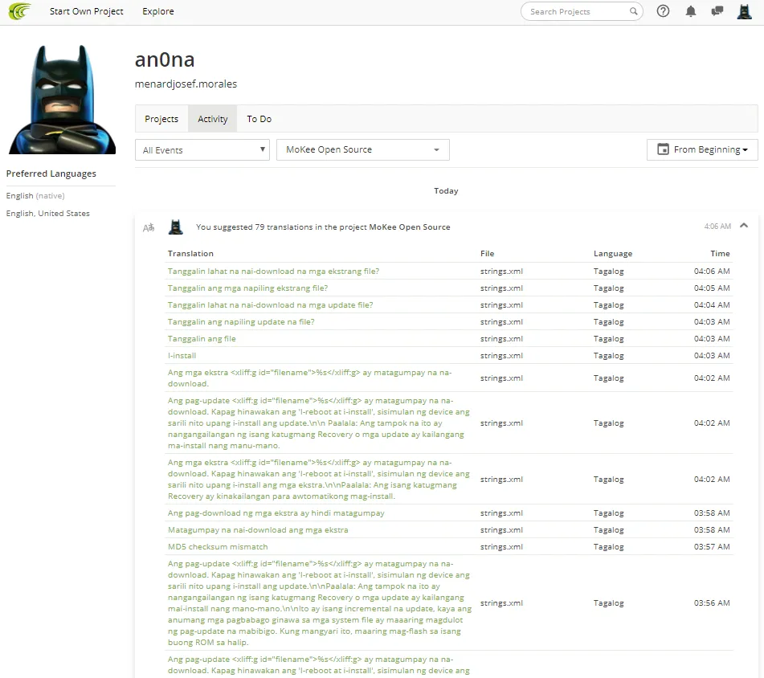Click the small avatar beside suggested translations
The image size is (764, 678).
tap(175, 227)
